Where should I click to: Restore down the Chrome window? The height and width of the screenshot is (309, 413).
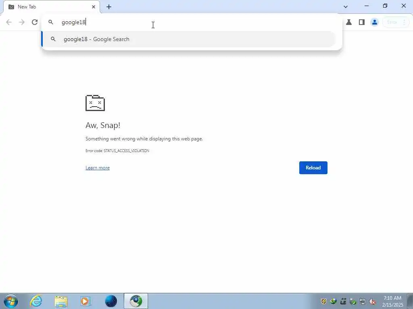[385, 6]
